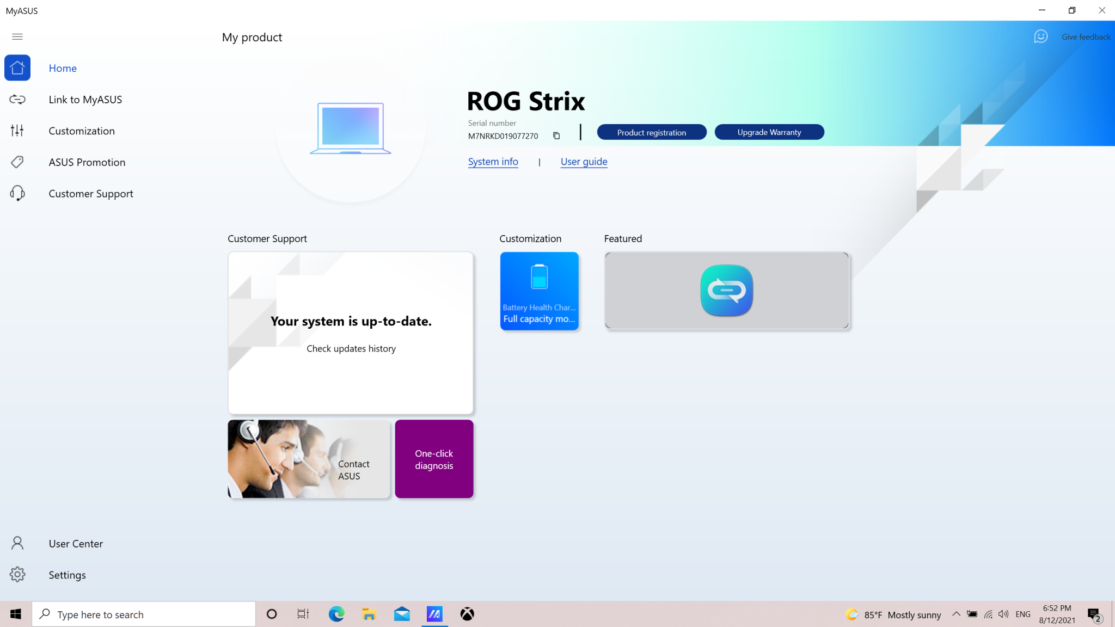Click the laptop product image

(351, 128)
